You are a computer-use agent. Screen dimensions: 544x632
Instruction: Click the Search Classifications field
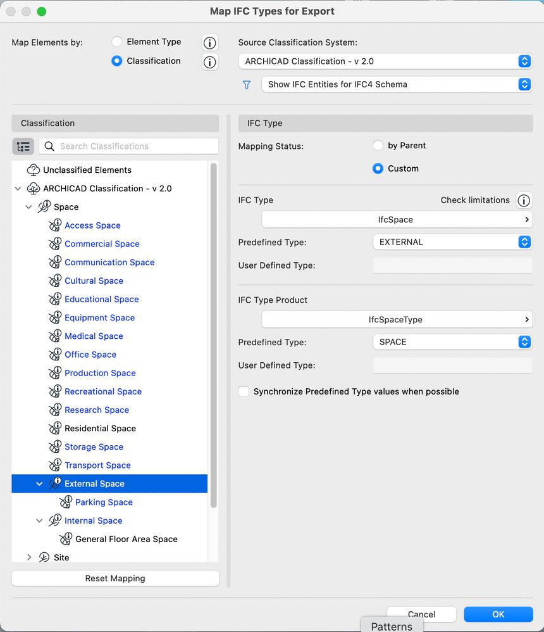[129, 146]
